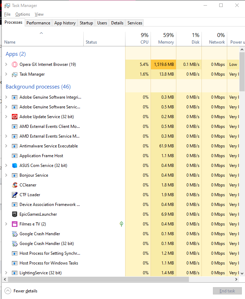Expand the AMD External Events Service row
Viewport: 245px width, 299px height.
[x=6, y=136]
